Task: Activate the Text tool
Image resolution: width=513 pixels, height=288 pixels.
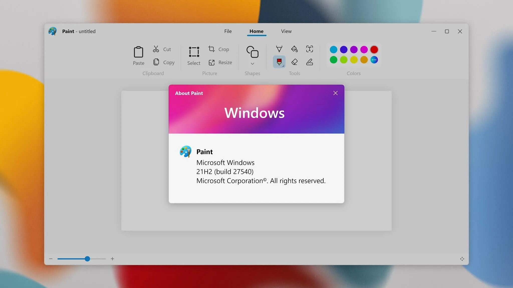Action: click(309, 49)
